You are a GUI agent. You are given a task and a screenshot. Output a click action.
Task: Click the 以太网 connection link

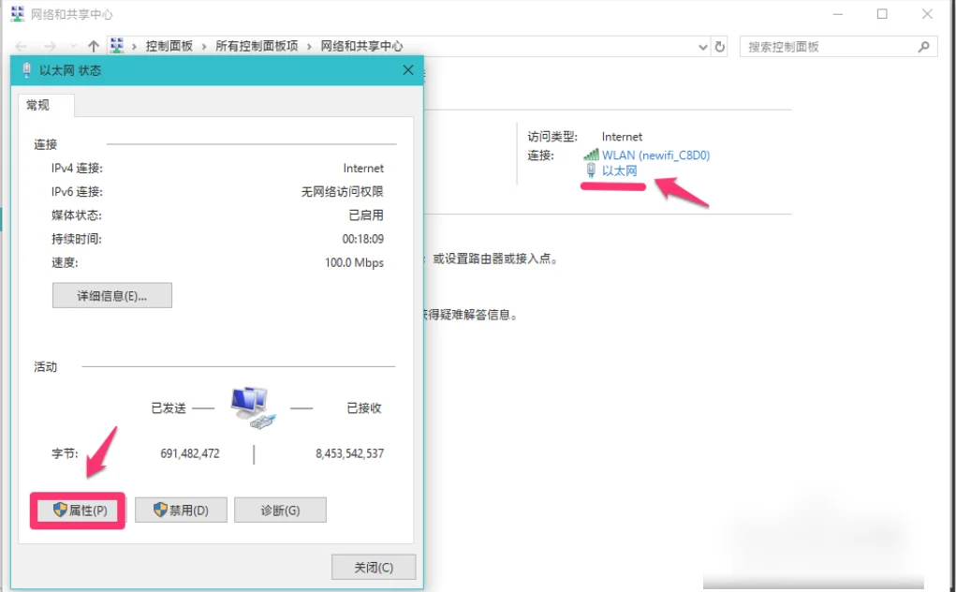click(x=619, y=170)
